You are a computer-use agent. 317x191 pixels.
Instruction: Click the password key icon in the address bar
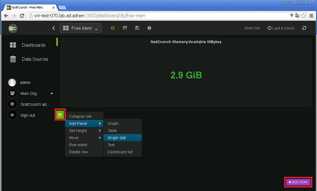[292, 15]
